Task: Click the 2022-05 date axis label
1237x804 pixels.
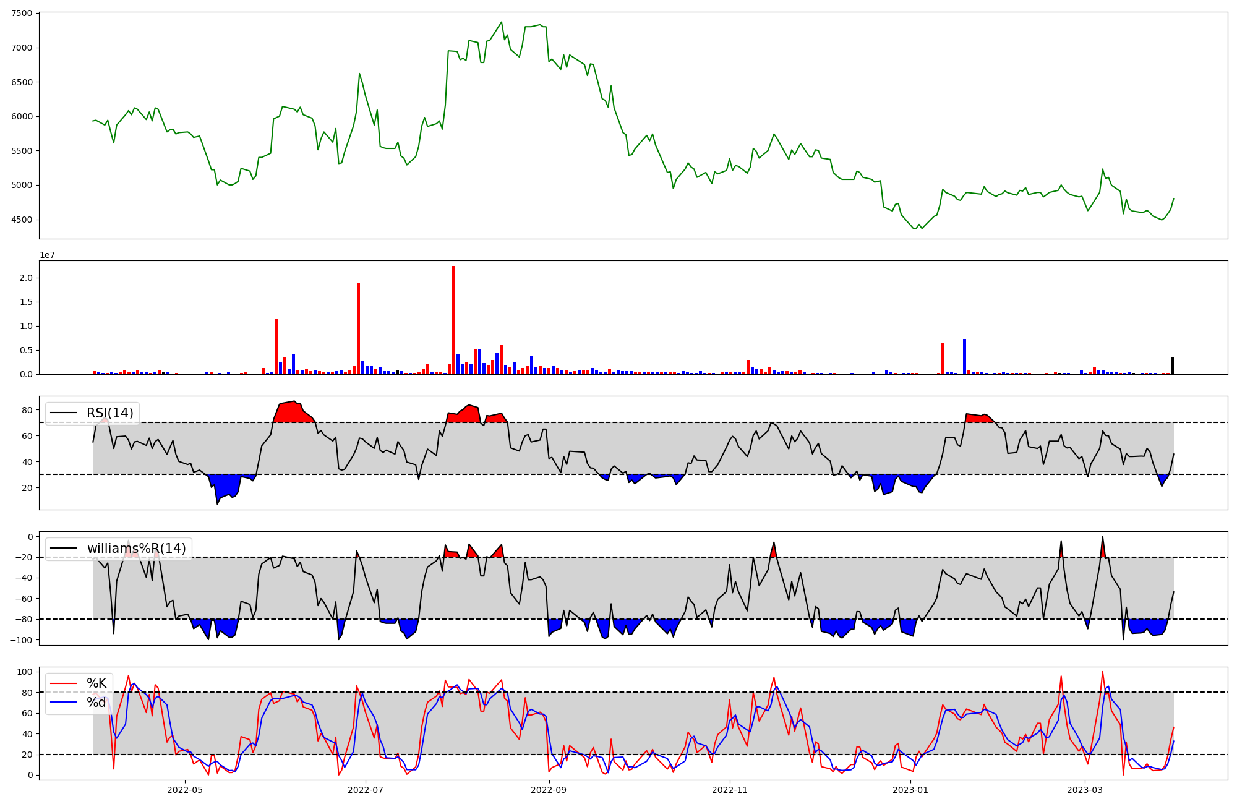Action: pos(185,790)
